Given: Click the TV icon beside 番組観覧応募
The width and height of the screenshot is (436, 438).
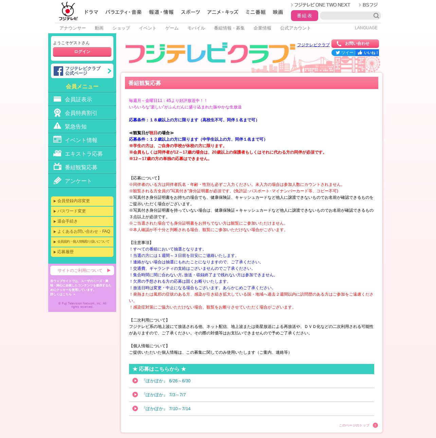Looking at the screenshot, I should pyautogui.click(x=57, y=167).
